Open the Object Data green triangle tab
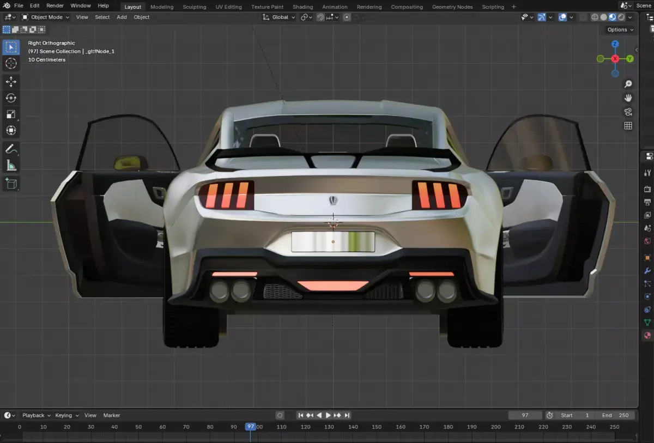654x443 pixels. click(x=647, y=323)
